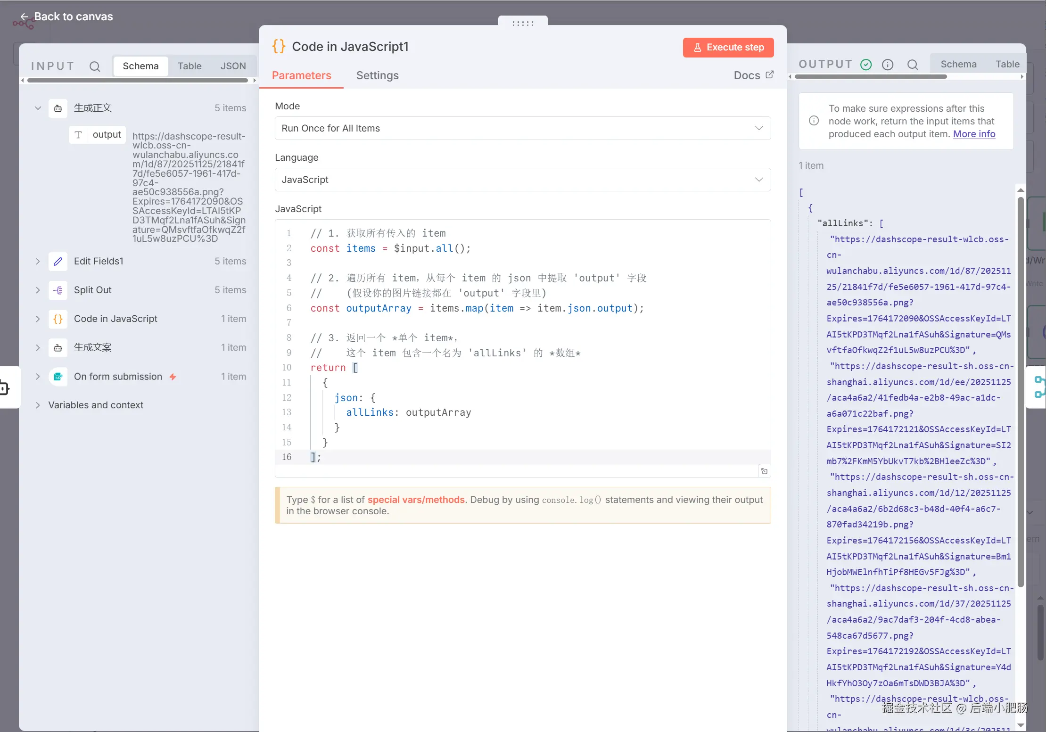Open the Mode dropdown
This screenshot has width=1046, height=732.
522,128
